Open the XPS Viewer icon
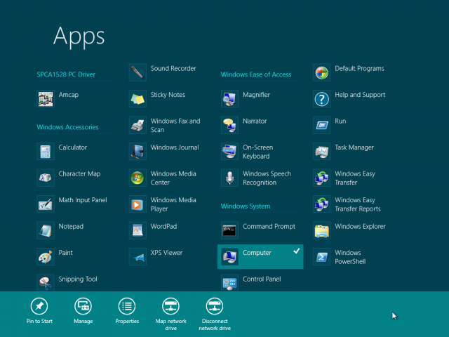Screen dimensions: 449x337 pos(138,257)
